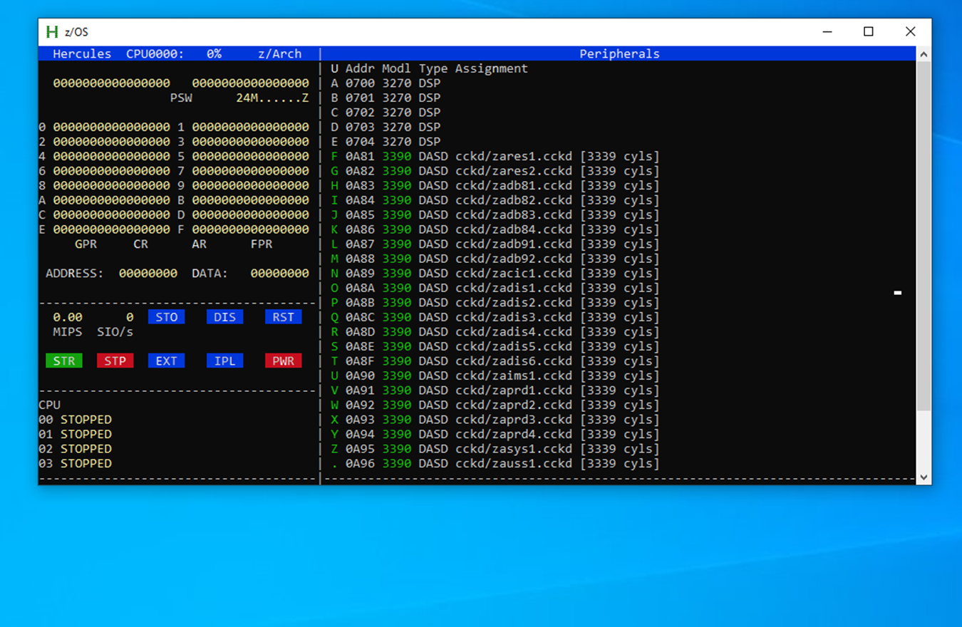Image resolution: width=962 pixels, height=627 pixels.
Task: Click the blue DIS display button
Action: 224,317
